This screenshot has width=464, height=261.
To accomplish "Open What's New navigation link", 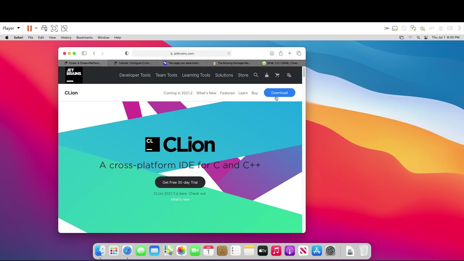I will pyautogui.click(x=206, y=93).
